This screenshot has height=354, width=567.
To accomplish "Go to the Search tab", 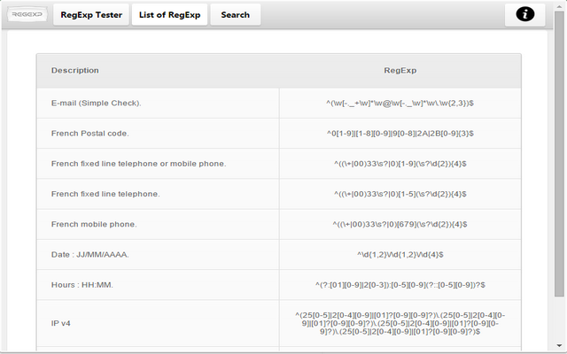I will [x=236, y=15].
